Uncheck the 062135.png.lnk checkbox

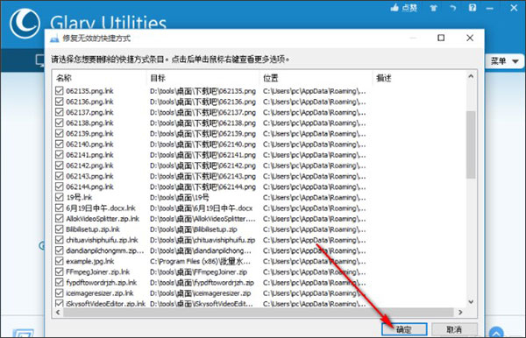pos(60,91)
